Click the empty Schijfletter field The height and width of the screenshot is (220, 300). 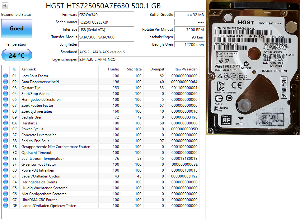click(106, 45)
